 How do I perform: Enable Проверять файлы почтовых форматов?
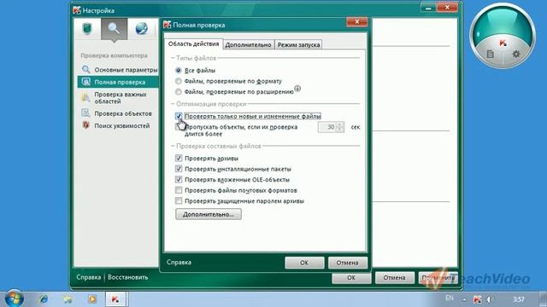179,190
